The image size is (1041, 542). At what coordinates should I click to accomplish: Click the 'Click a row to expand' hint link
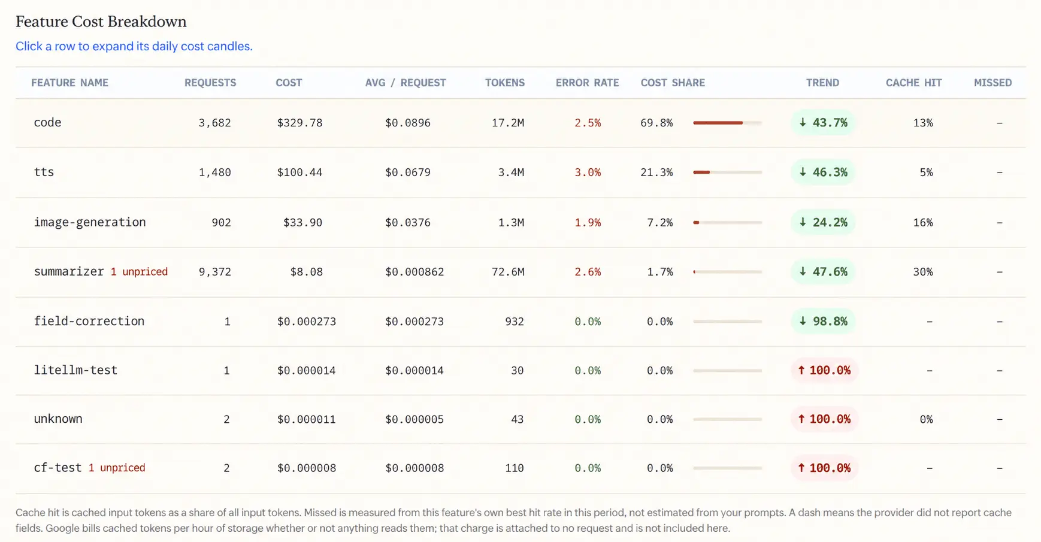coord(134,46)
